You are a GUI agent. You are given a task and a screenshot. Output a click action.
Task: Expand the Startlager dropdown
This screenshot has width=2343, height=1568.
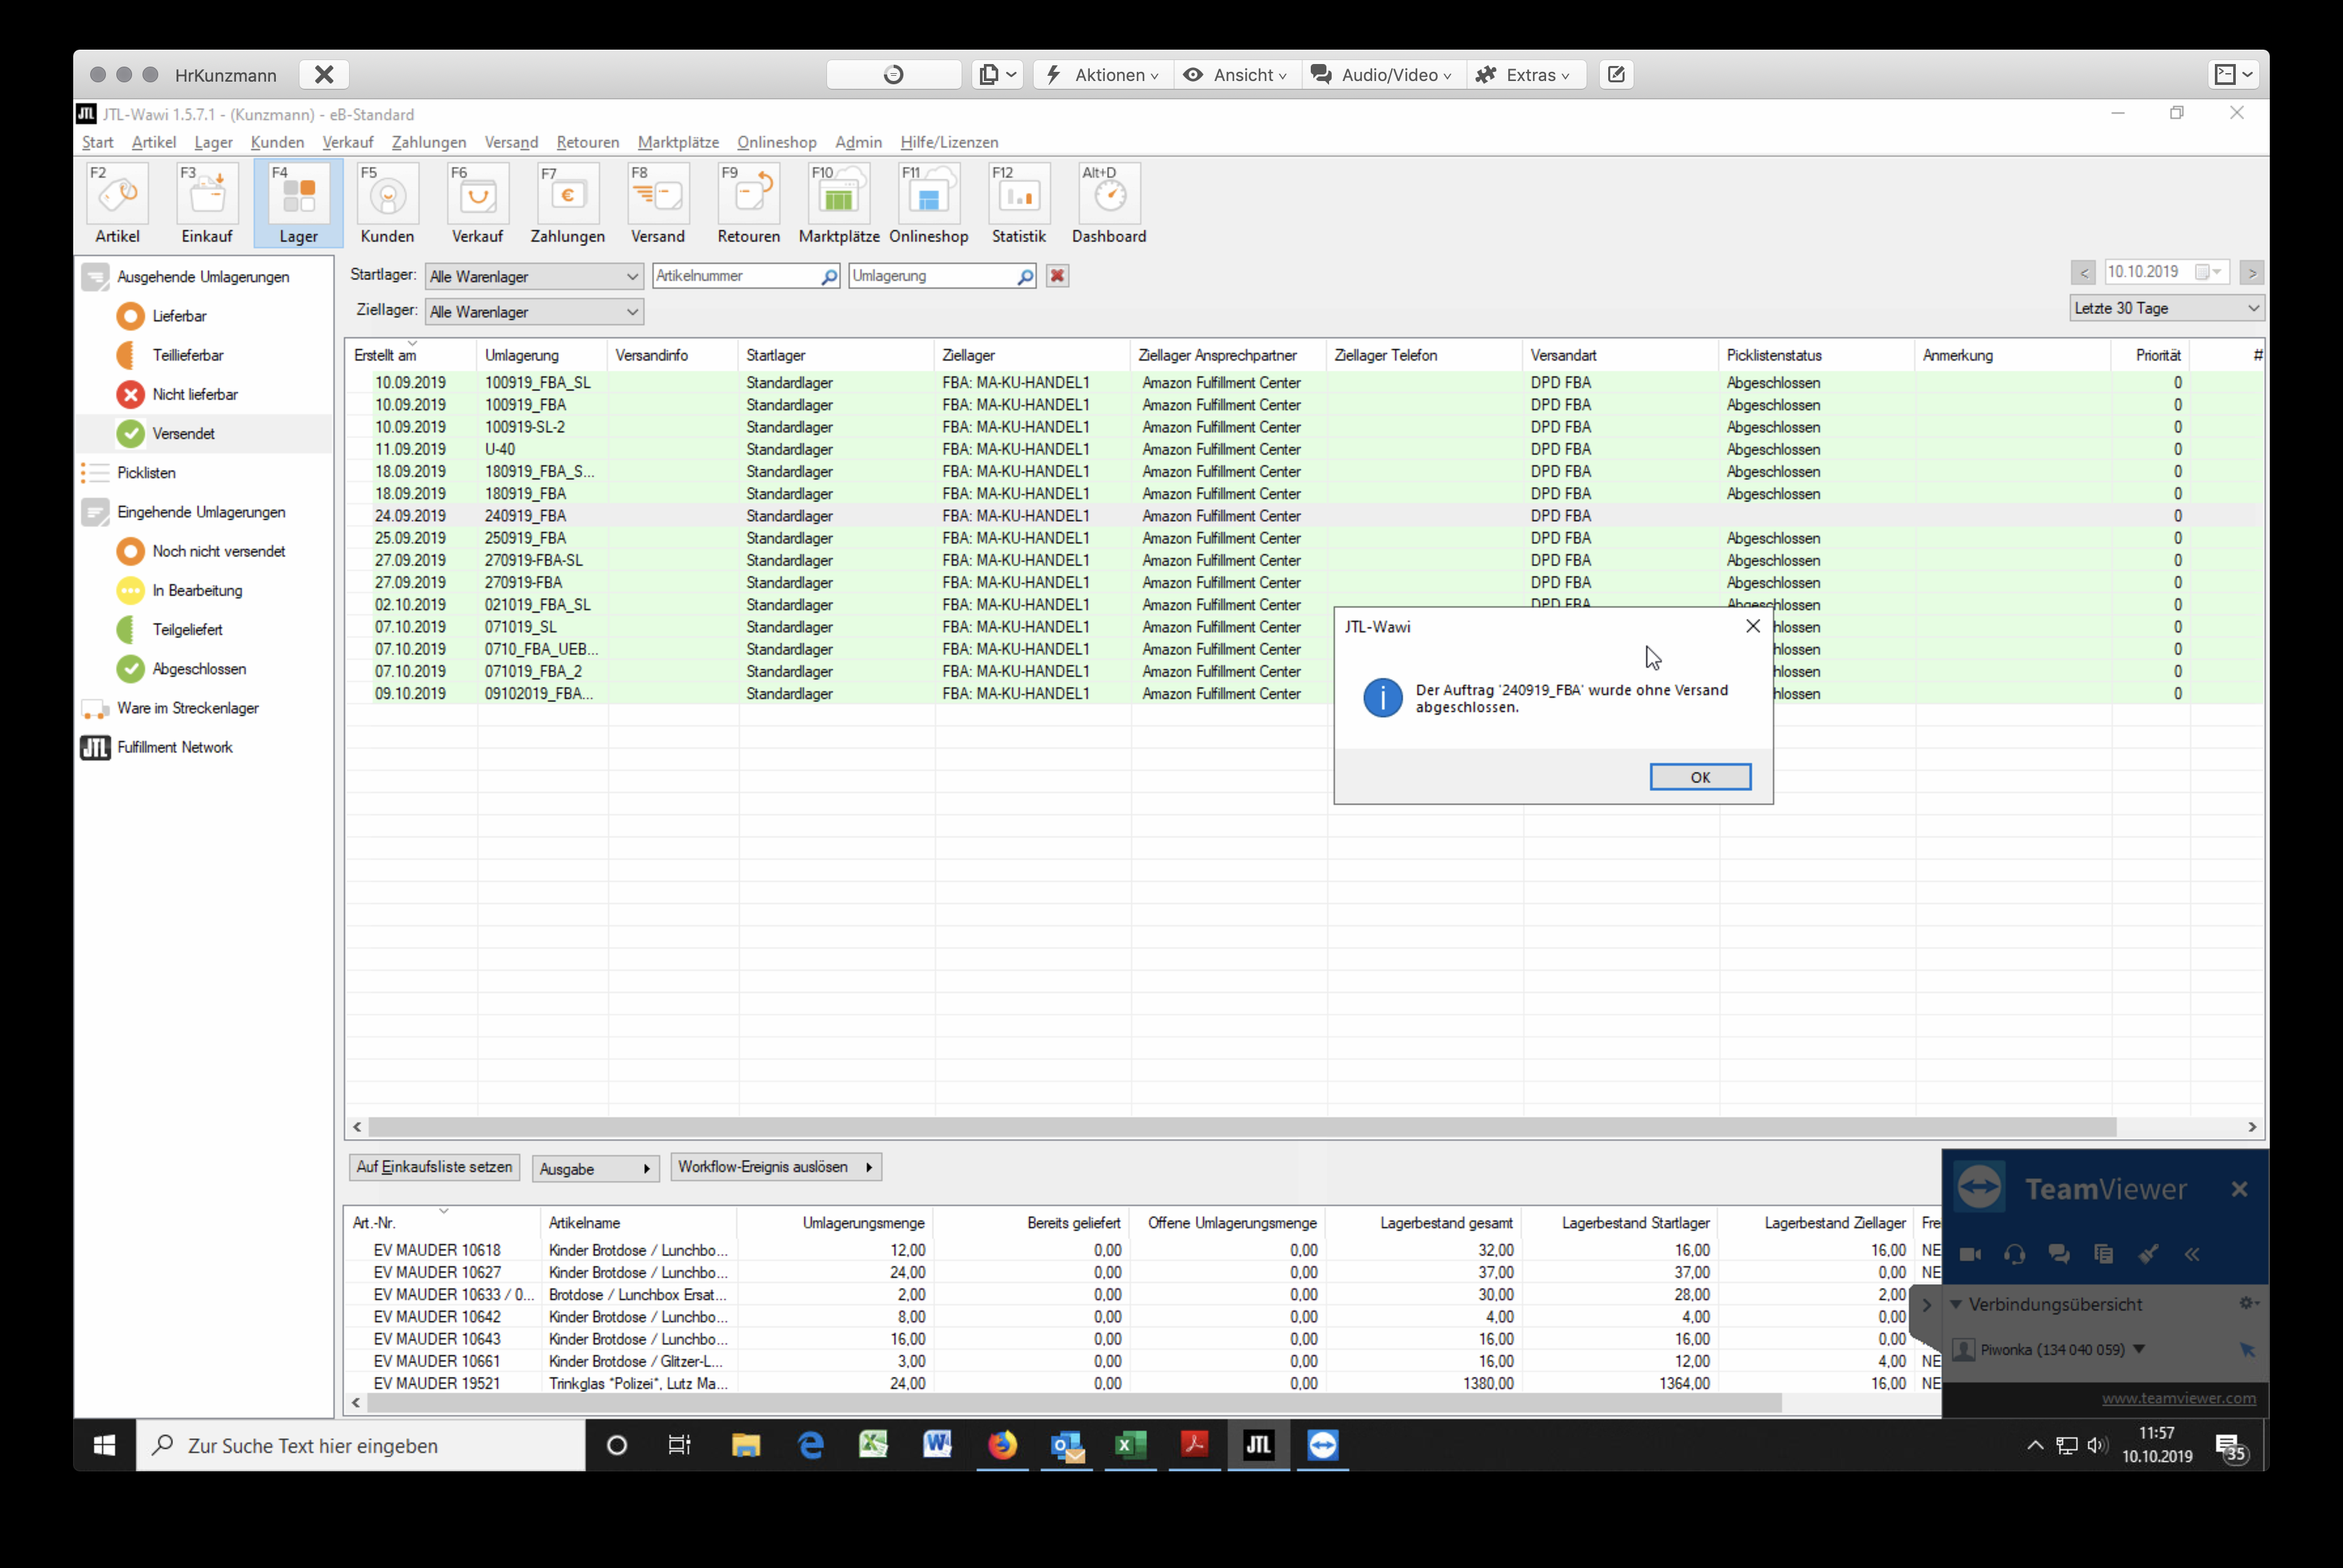(632, 277)
